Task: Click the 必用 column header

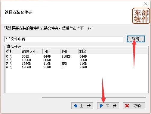Action: 69,51
